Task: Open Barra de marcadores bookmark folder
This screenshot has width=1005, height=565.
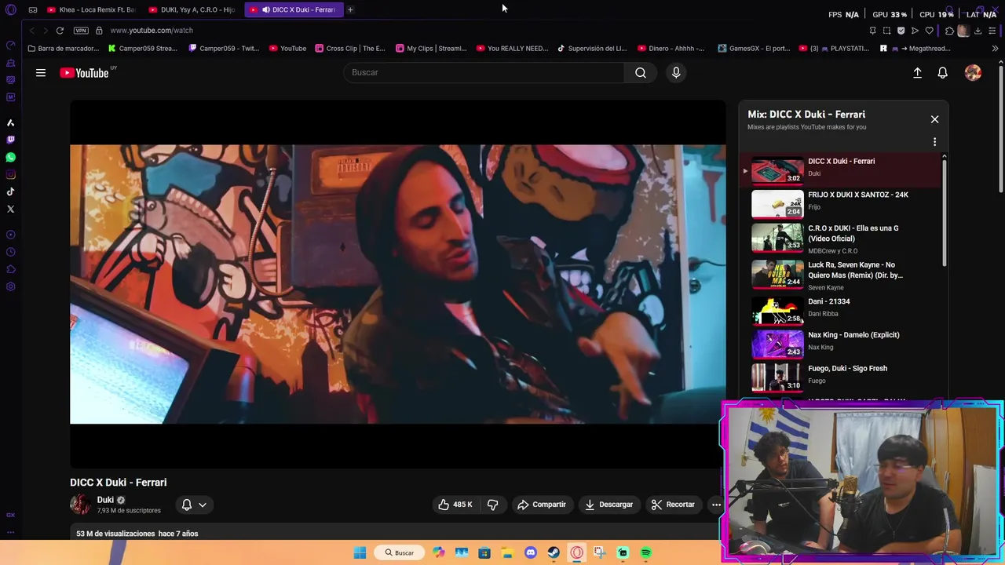Action: click(x=63, y=48)
